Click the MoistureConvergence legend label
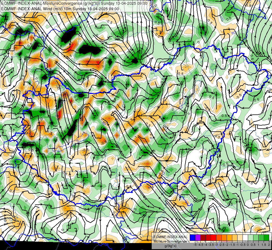Screen dimensions: 272x250 pyautogui.click(x=170, y=241)
